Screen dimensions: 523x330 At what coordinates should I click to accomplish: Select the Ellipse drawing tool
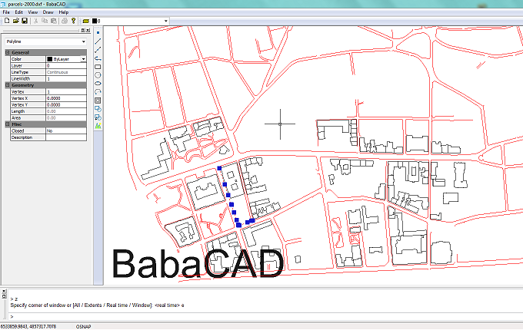[x=98, y=83]
